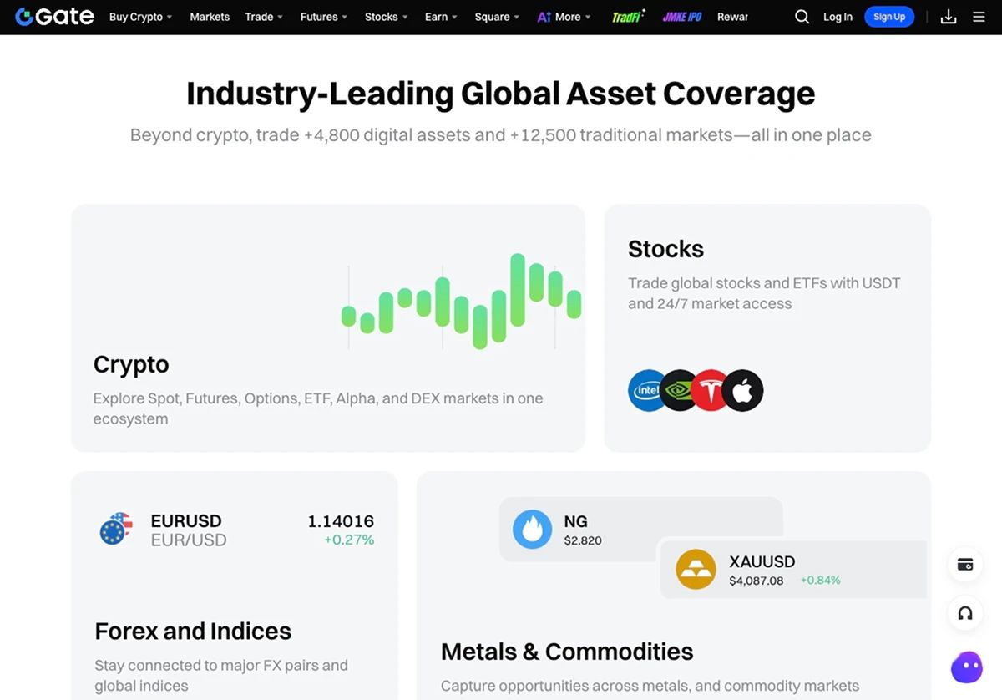Screen dimensions: 1002x700
Task: Click the JMKE IPO banner
Action: pyautogui.click(x=682, y=17)
